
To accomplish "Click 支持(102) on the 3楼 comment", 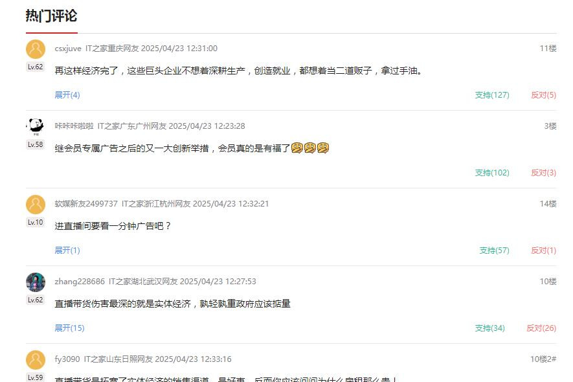I will point(492,172).
